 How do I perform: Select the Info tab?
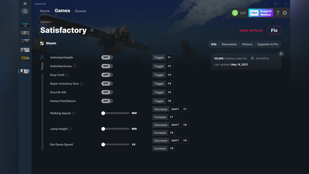pos(214,44)
